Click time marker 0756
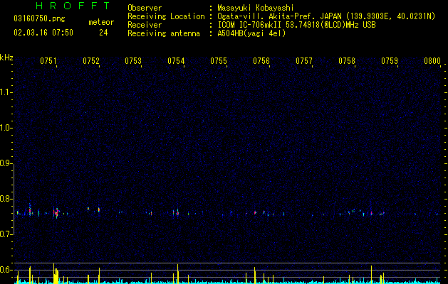Screen dimensions: 448x284 [261, 61]
